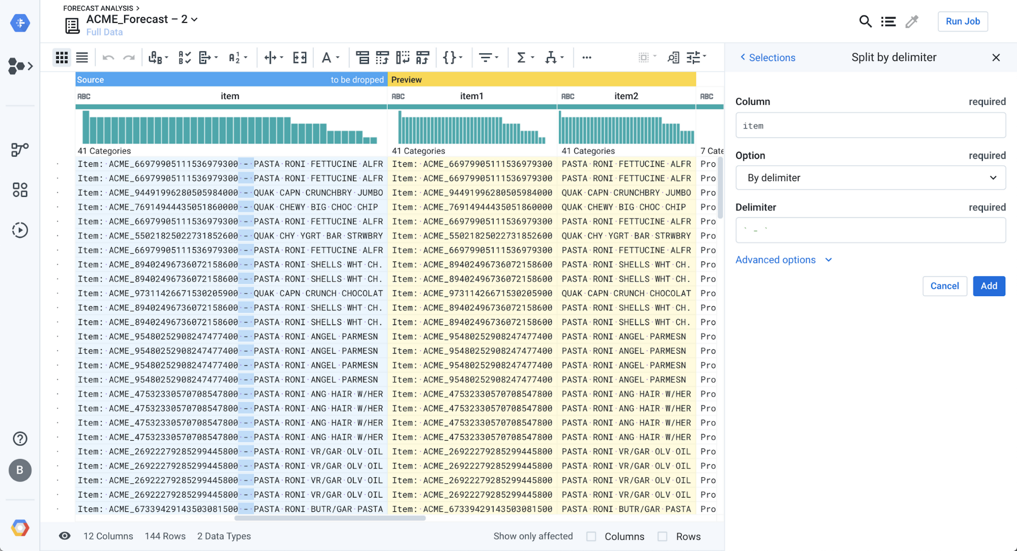
Task: Click the Cancel button
Action: [945, 286]
